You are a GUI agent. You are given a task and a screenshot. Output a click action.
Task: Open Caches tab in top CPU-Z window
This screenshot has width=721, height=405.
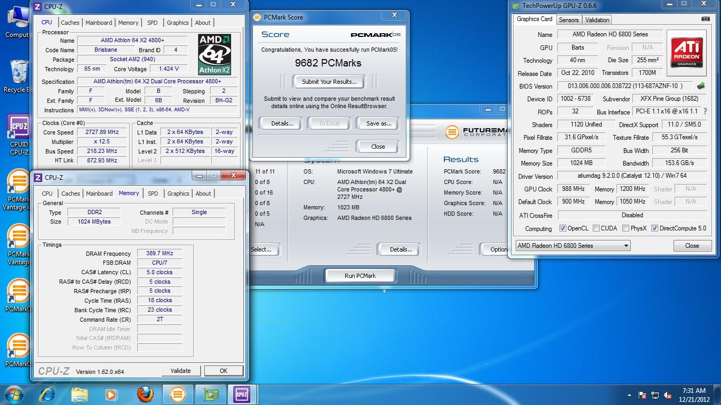(70, 23)
